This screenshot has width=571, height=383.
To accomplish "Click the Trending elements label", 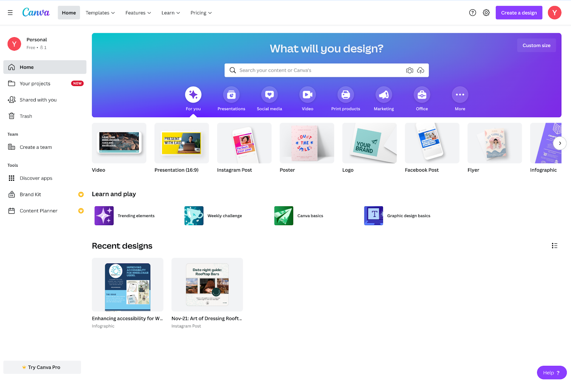I will (x=136, y=216).
